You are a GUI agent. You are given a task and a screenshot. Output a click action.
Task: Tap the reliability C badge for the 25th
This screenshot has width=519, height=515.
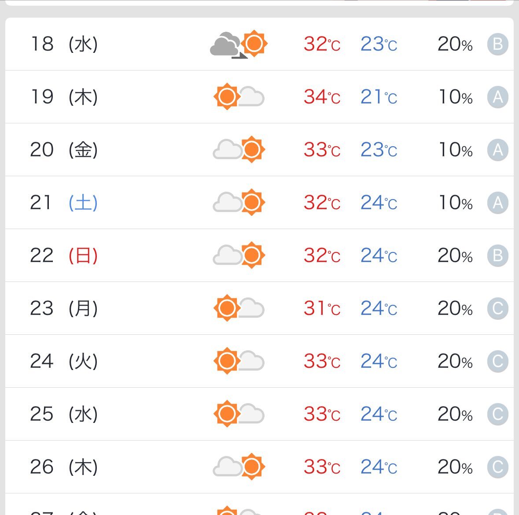coord(497,414)
